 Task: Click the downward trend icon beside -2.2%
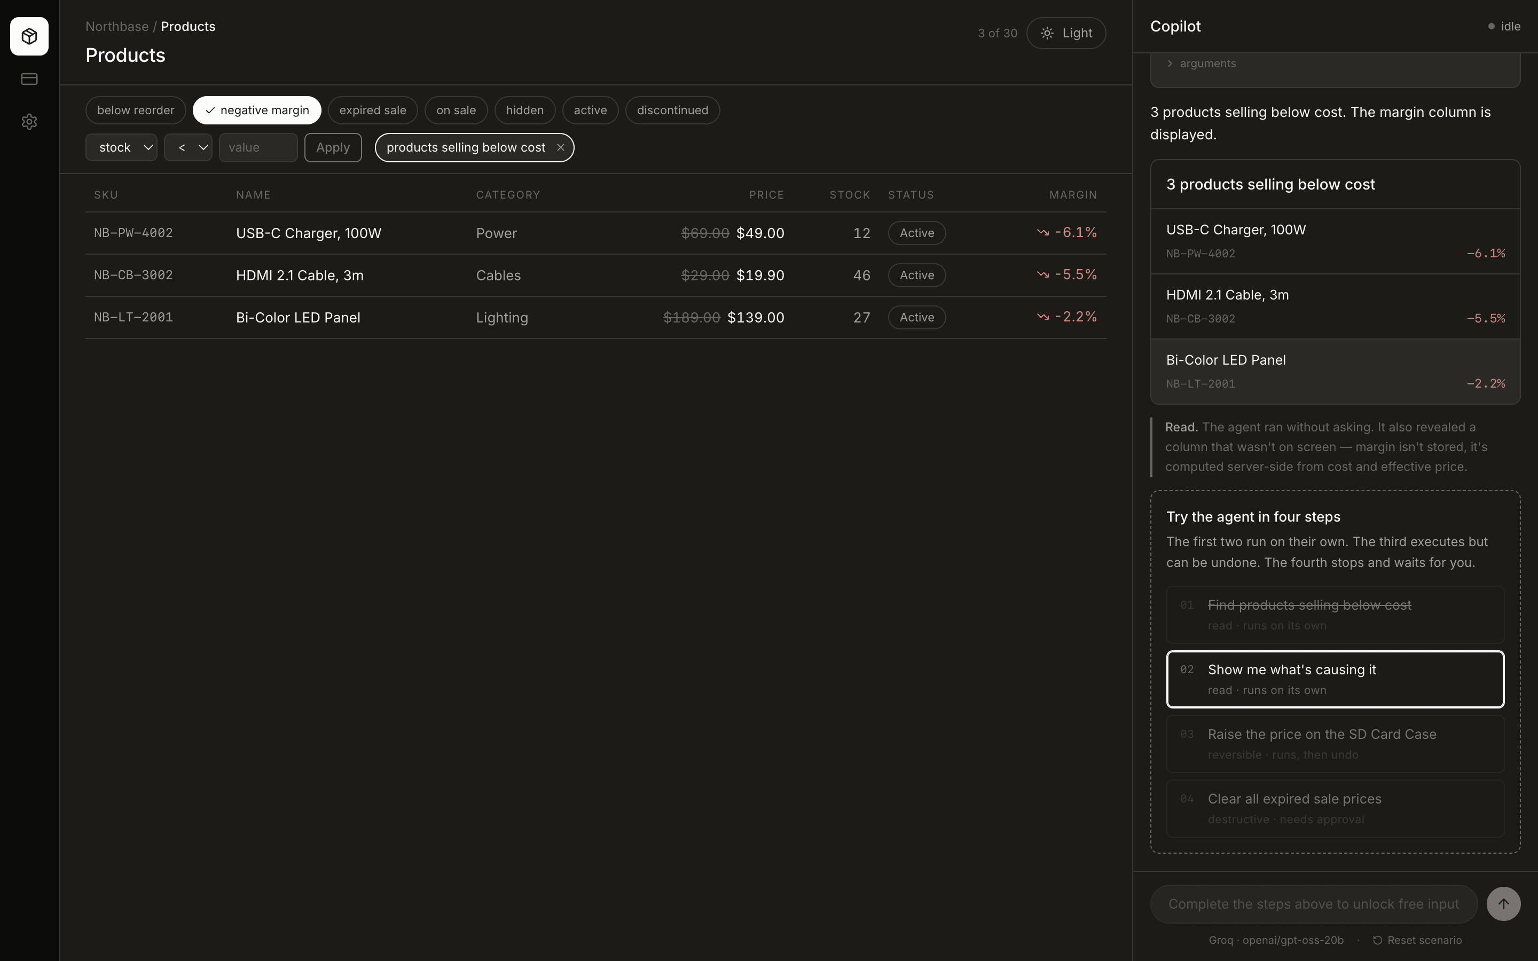tap(1043, 317)
